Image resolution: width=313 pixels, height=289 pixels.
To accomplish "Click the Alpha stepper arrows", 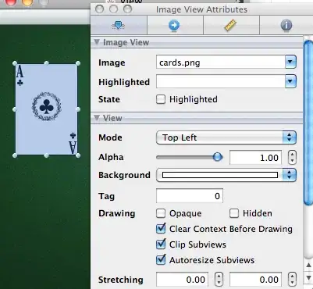I will point(292,158).
